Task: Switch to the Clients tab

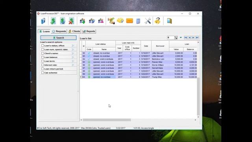Action: 74,31
